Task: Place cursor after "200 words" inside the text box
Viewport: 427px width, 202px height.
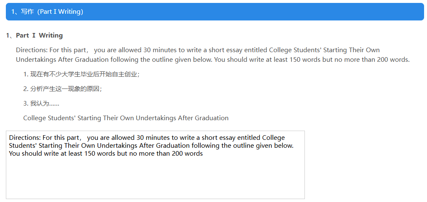Action: tap(203, 154)
